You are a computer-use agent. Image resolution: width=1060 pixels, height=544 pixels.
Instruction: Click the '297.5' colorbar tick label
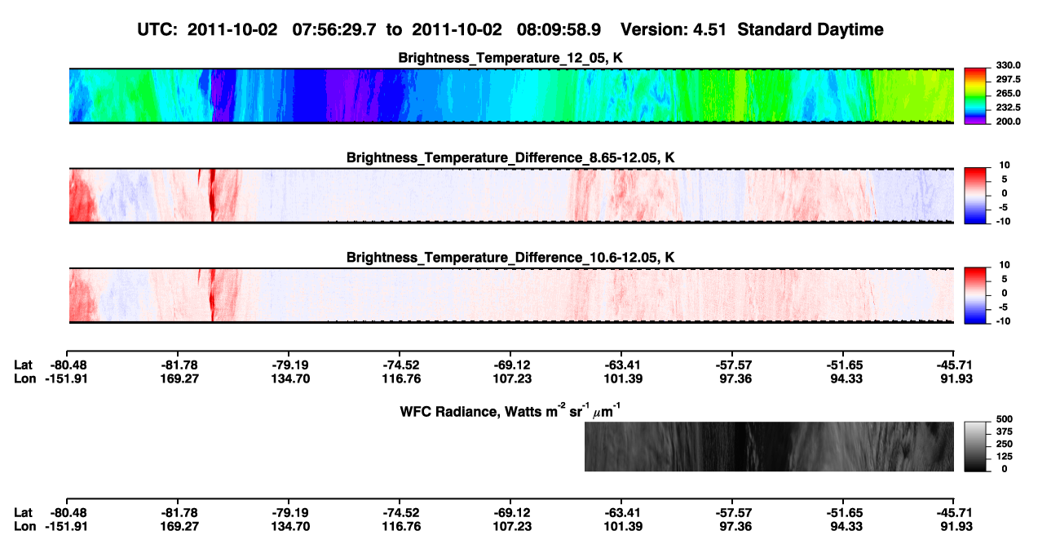coord(1008,80)
